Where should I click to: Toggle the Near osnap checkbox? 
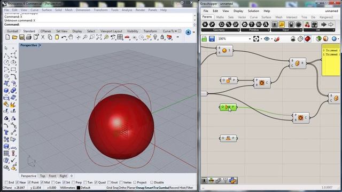(x=17, y=182)
